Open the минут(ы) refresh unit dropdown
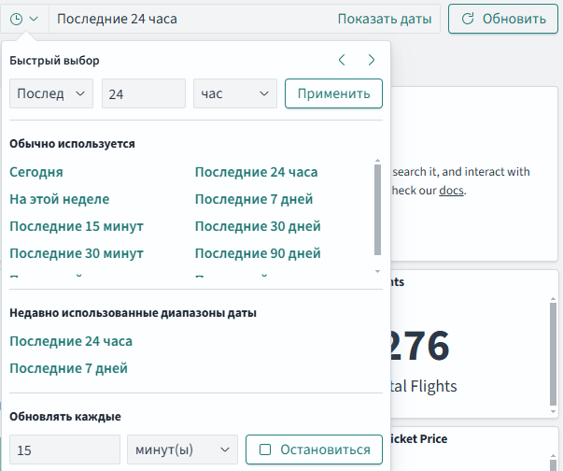The image size is (563, 471). click(182, 450)
